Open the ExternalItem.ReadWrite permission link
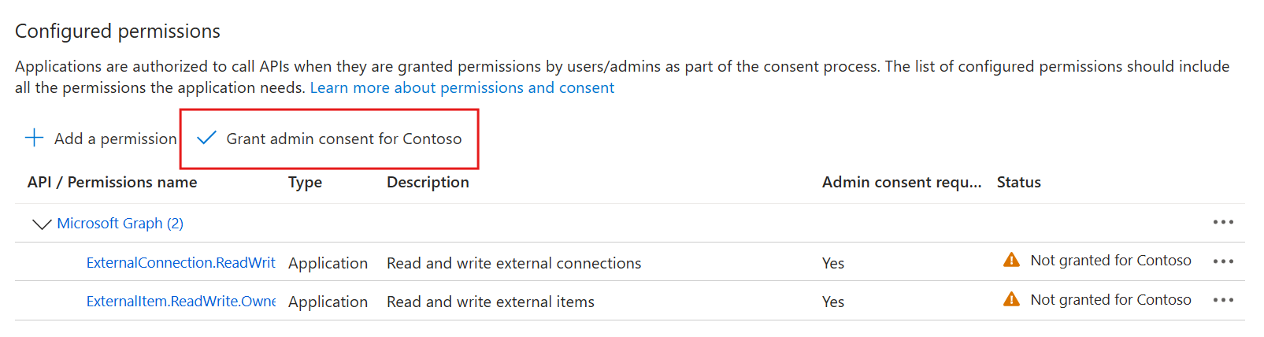 [180, 302]
